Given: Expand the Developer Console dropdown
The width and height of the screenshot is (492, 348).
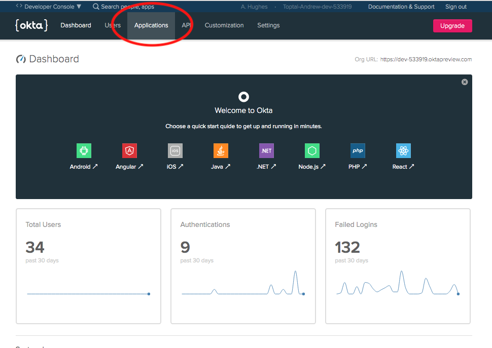Looking at the screenshot, I should 49,7.
